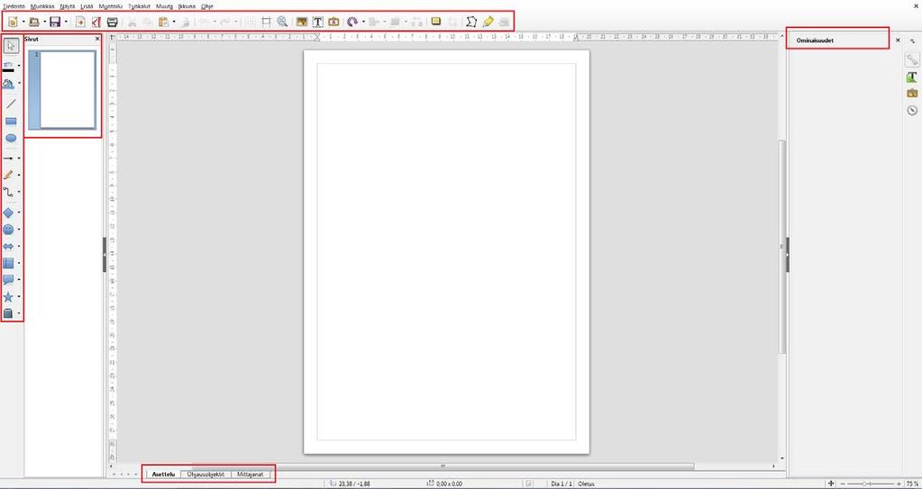Screen dimensions: 922x489
Task: Switch to the Asettelu tab
Action: [163, 474]
